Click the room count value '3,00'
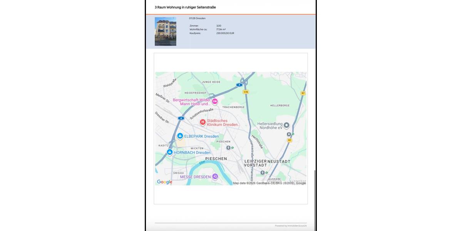 (x=219, y=26)
